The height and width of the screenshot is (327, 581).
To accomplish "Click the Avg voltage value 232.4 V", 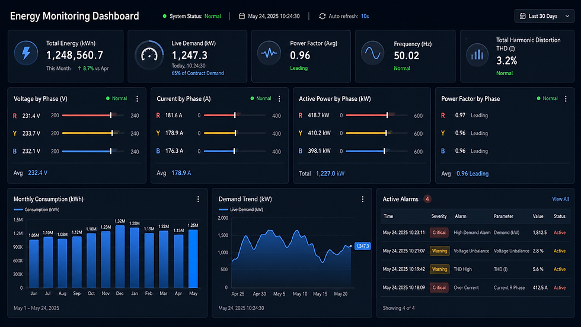I will click(x=38, y=173).
